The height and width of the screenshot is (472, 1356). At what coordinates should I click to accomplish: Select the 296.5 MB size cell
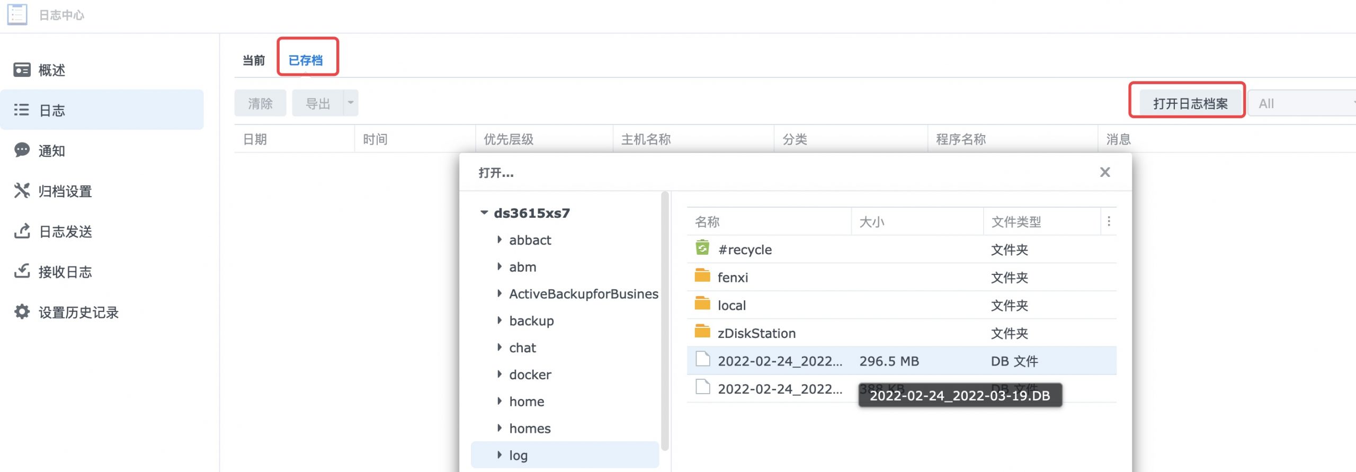tap(889, 361)
